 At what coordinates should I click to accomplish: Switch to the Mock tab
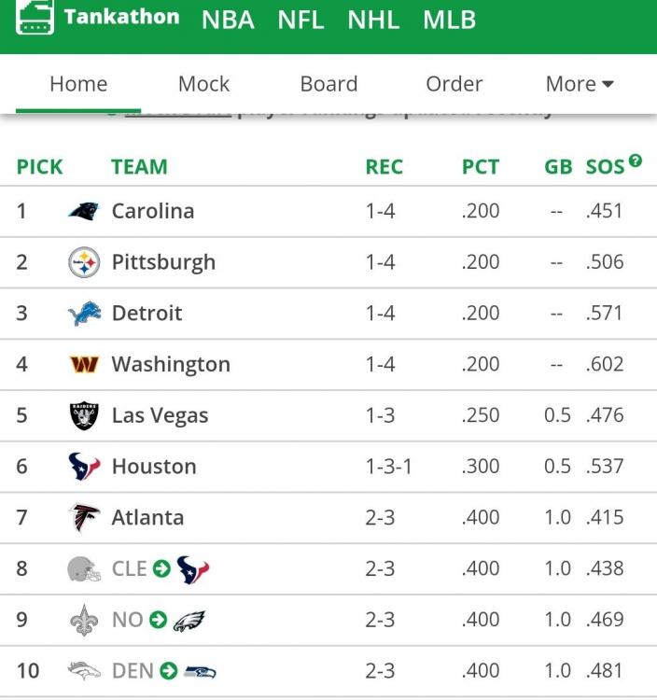point(203,84)
